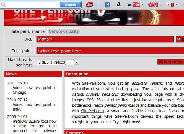The image size is (184, 134).
Task: Click 'Added new test point in Chicago' text
Action: tap(35, 90)
